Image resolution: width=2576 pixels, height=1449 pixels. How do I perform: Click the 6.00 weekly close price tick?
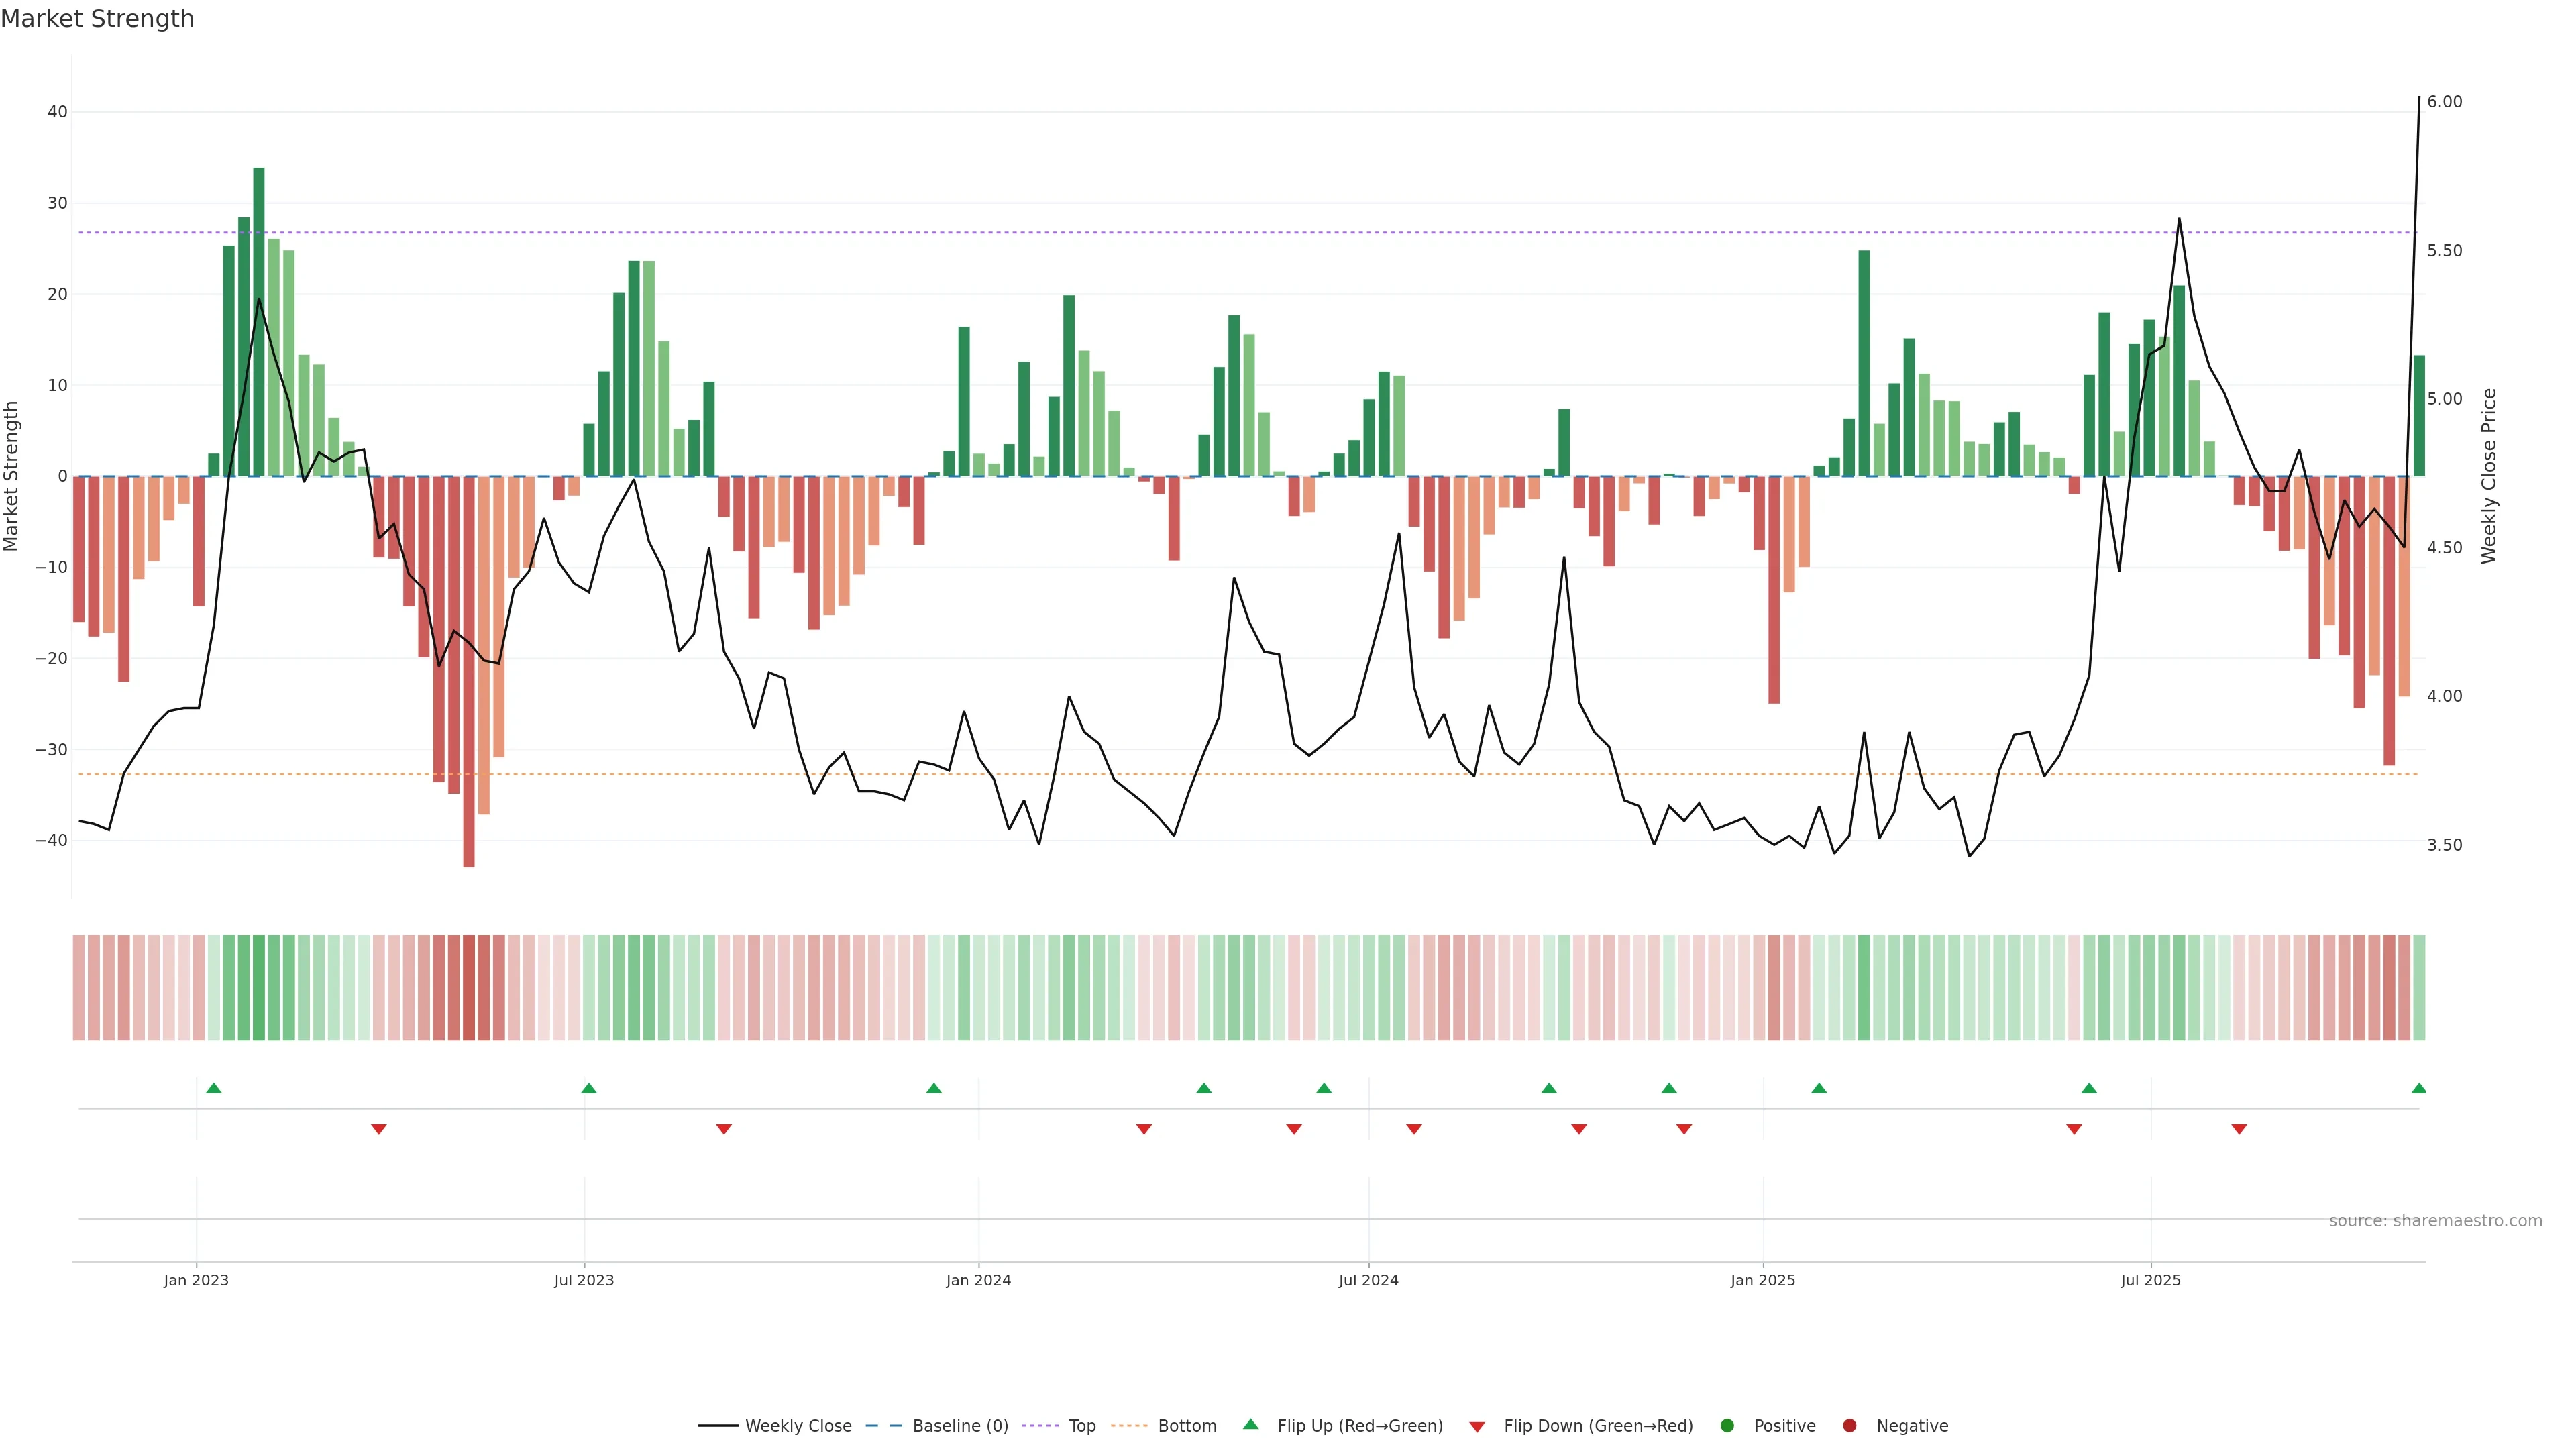[2444, 102]
